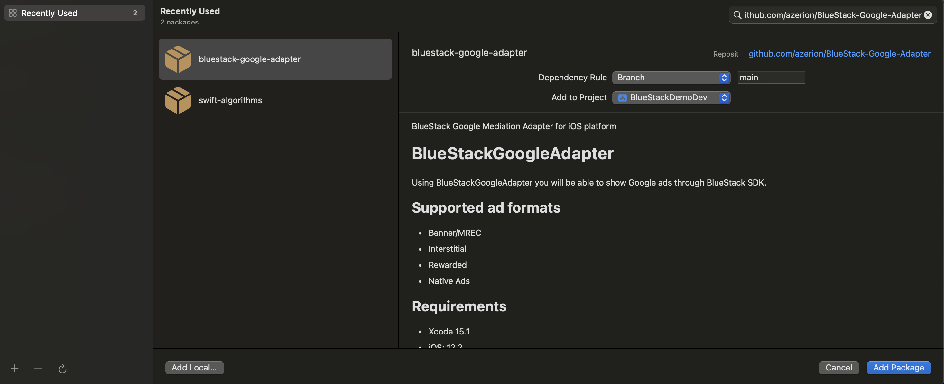This screenshot has height=384, width=944.
Task: Select the swift-algorithms package row
Action: (x=275, y=100)
